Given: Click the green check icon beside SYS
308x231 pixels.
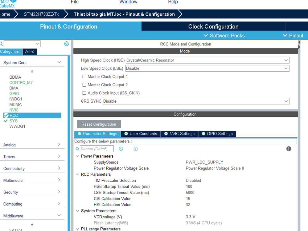Looking at the screenshot, I should (6, 121).
